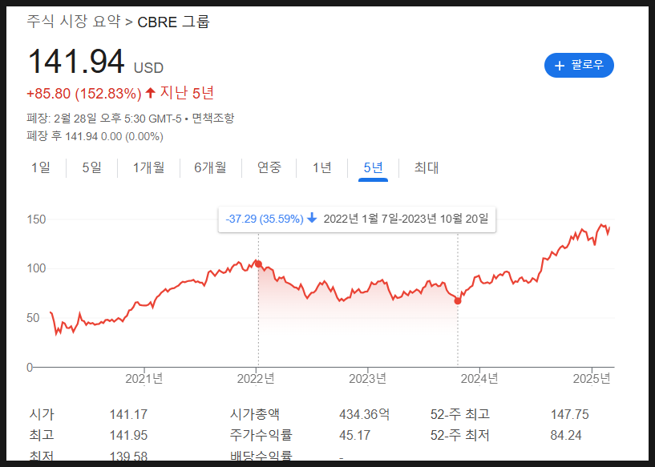Choose the 연중 year-to-date tab
The image size is (655, 467).
click(x=269, y=167)
